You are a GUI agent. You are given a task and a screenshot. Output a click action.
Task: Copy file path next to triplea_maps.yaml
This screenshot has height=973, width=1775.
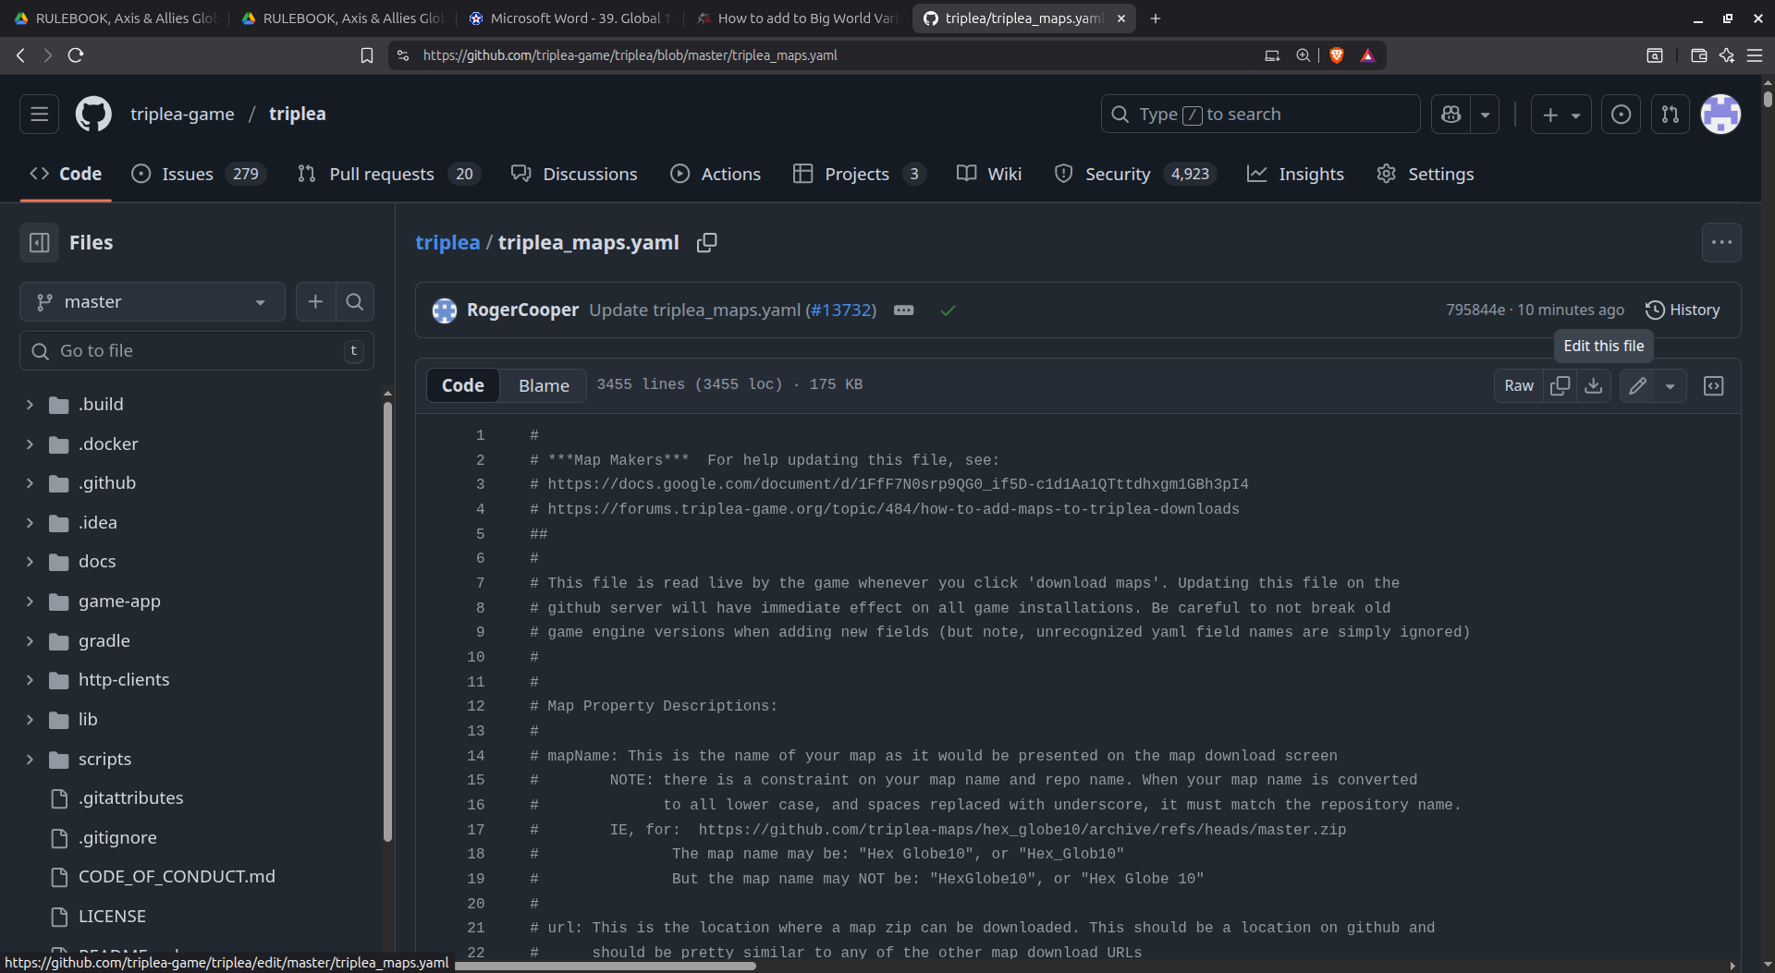pyautogui.click(x=707, y=242)
